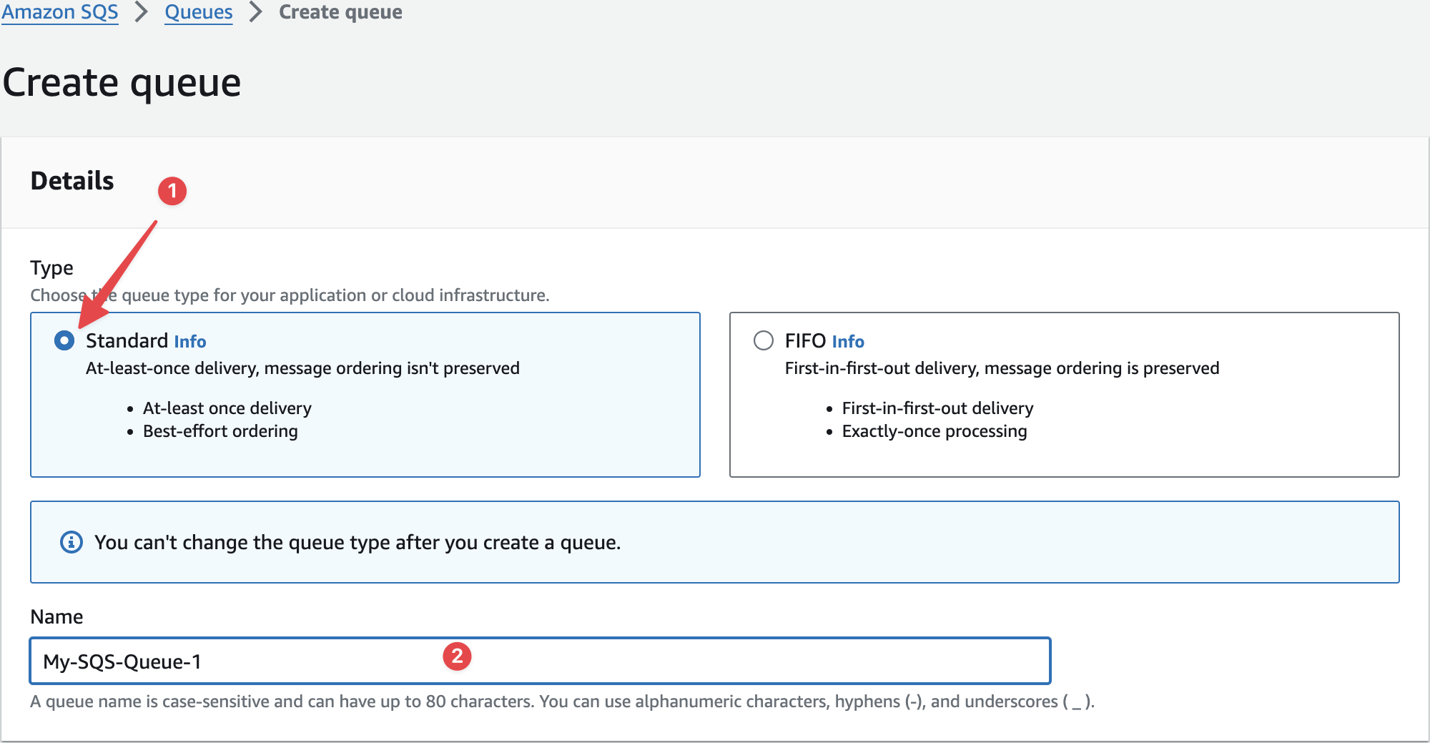The height and width of the screenshot is (743, 1430).
Task: Navigate to the Queues breadcrumb
Action: [199, 12]
